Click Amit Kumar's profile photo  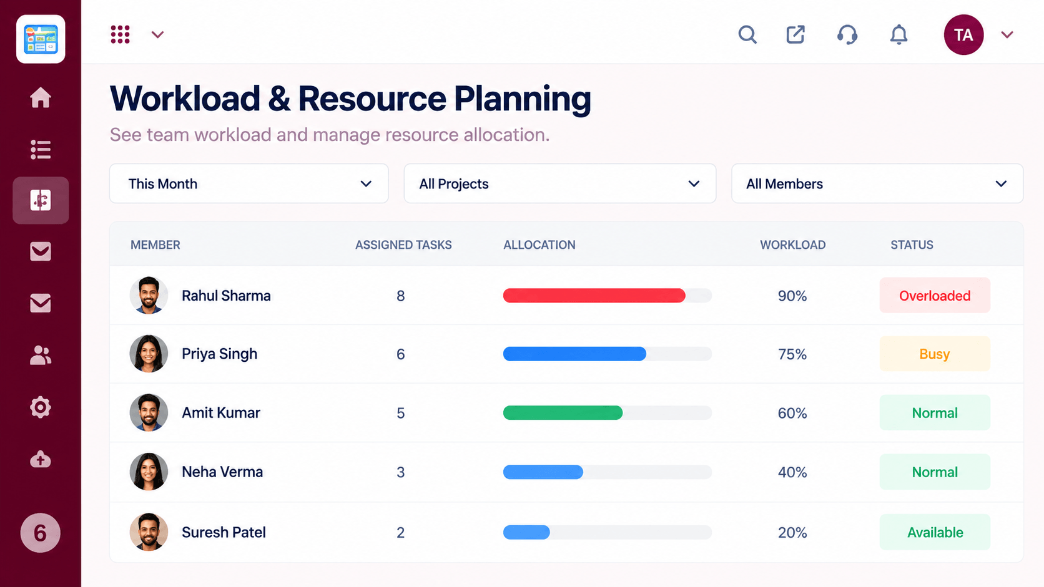click(149, 412)
